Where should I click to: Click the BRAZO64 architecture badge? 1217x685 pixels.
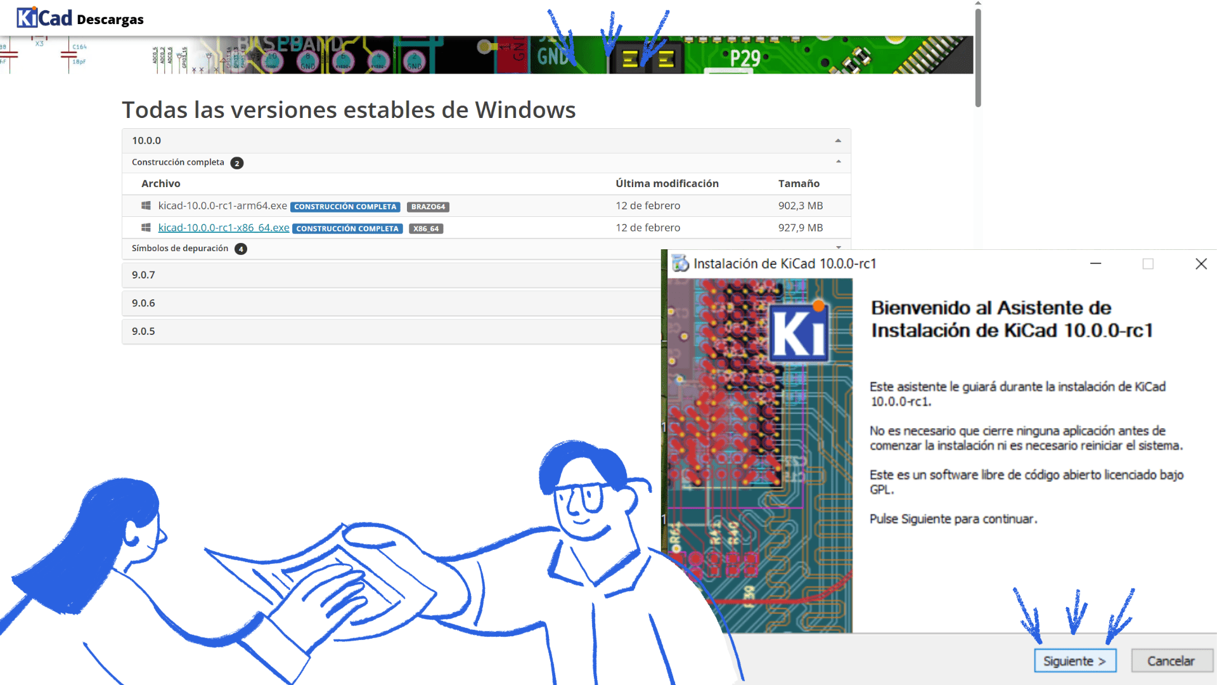(x=428, y=207)
